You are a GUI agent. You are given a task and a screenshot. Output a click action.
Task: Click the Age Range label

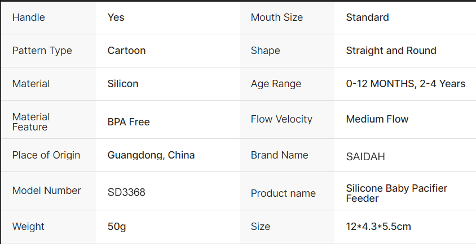276,84
